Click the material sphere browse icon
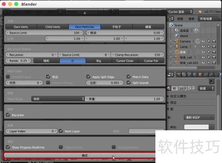The image size is (222, 163). [169, 88]
